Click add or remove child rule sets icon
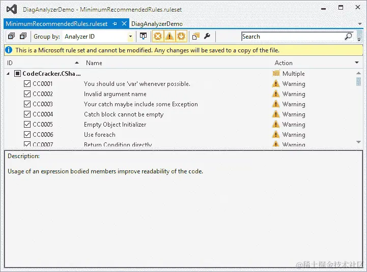367x272 pixels. (195, 36)
